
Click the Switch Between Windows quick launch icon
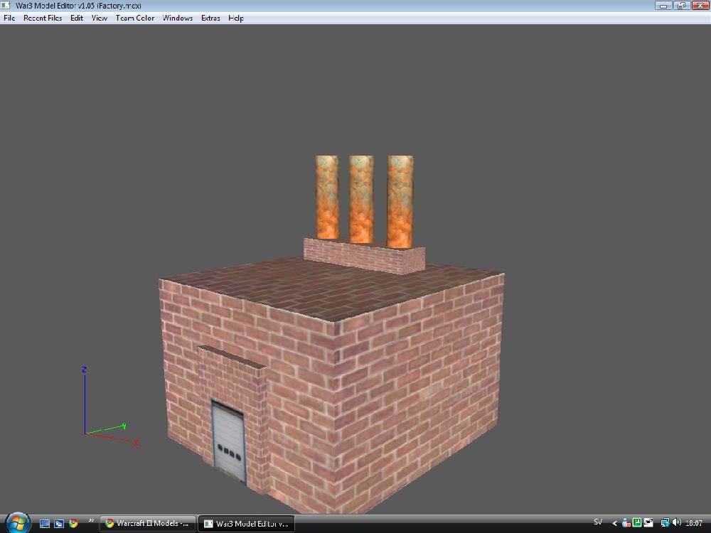[59, 524]
